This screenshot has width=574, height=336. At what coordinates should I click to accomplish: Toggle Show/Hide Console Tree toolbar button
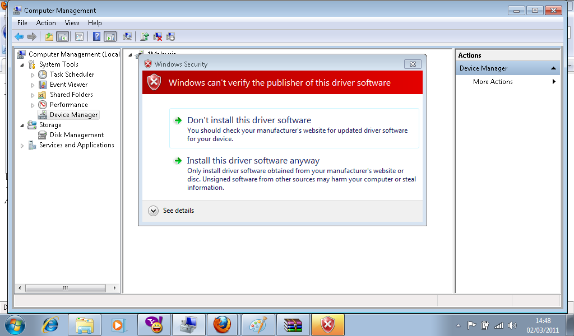(63, 36)
